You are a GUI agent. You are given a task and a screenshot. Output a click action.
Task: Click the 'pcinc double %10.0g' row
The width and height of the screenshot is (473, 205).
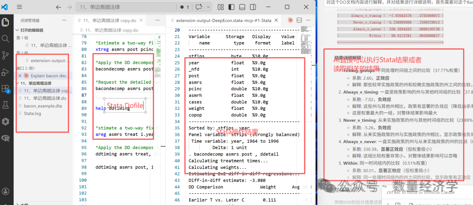point(228,89)
